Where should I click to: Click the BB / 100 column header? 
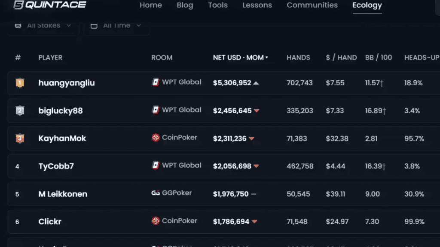click(379, 58)
